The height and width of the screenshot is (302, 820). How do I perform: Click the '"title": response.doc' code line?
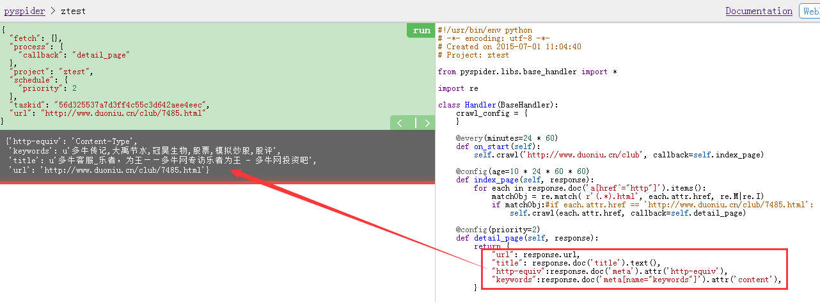pos(576,262)
